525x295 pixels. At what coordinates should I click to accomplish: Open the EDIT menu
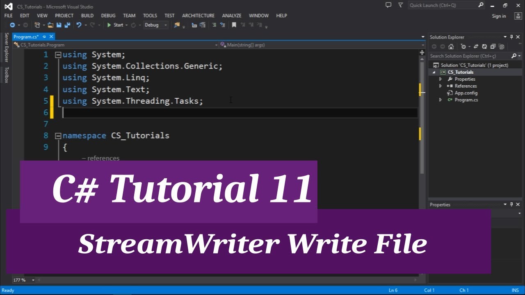[x=25, y=16]
